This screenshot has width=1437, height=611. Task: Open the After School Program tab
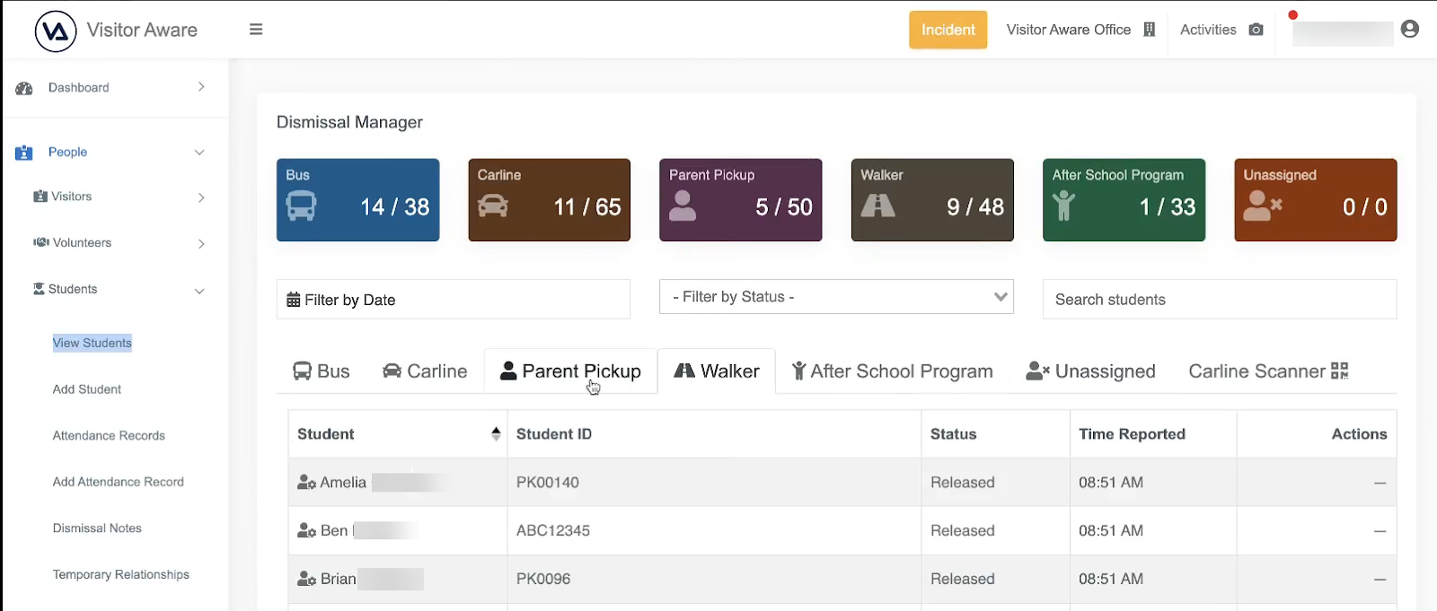[x=892, y=371]
